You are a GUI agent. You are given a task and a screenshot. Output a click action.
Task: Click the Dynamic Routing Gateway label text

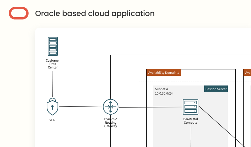111,122
